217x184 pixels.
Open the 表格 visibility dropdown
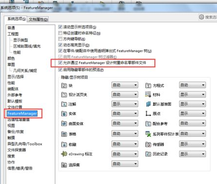[125, 134]
